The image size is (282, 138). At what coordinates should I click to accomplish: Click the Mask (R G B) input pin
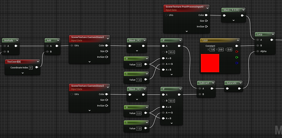tap(224, 16)
